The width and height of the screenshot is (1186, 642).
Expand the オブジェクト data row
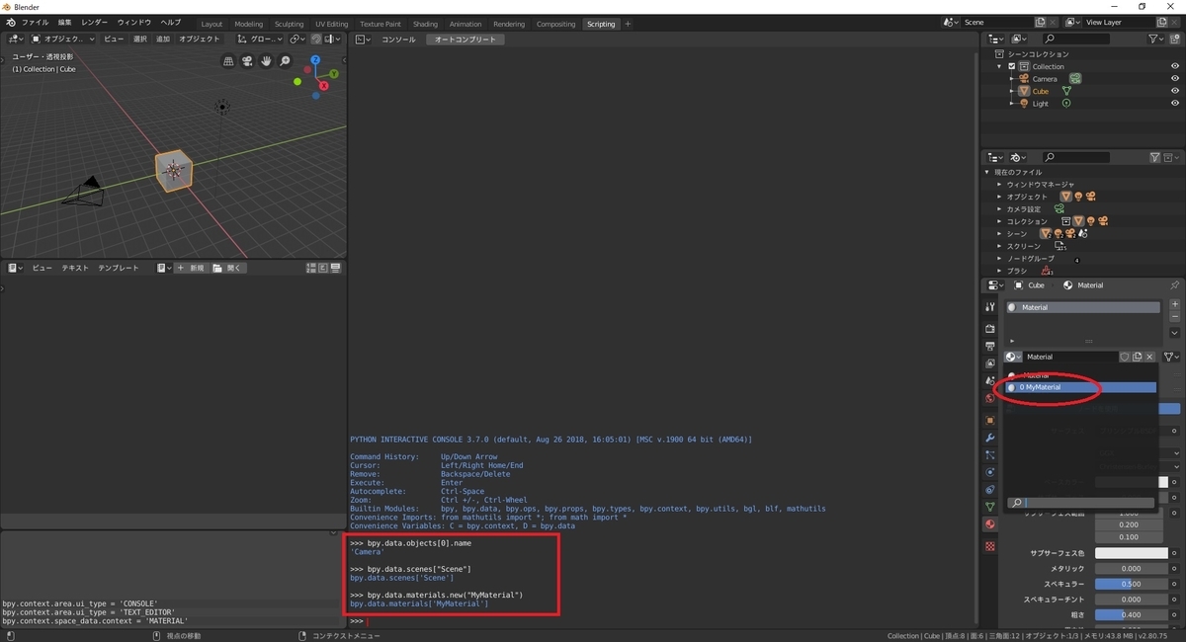coord(1000,197)
